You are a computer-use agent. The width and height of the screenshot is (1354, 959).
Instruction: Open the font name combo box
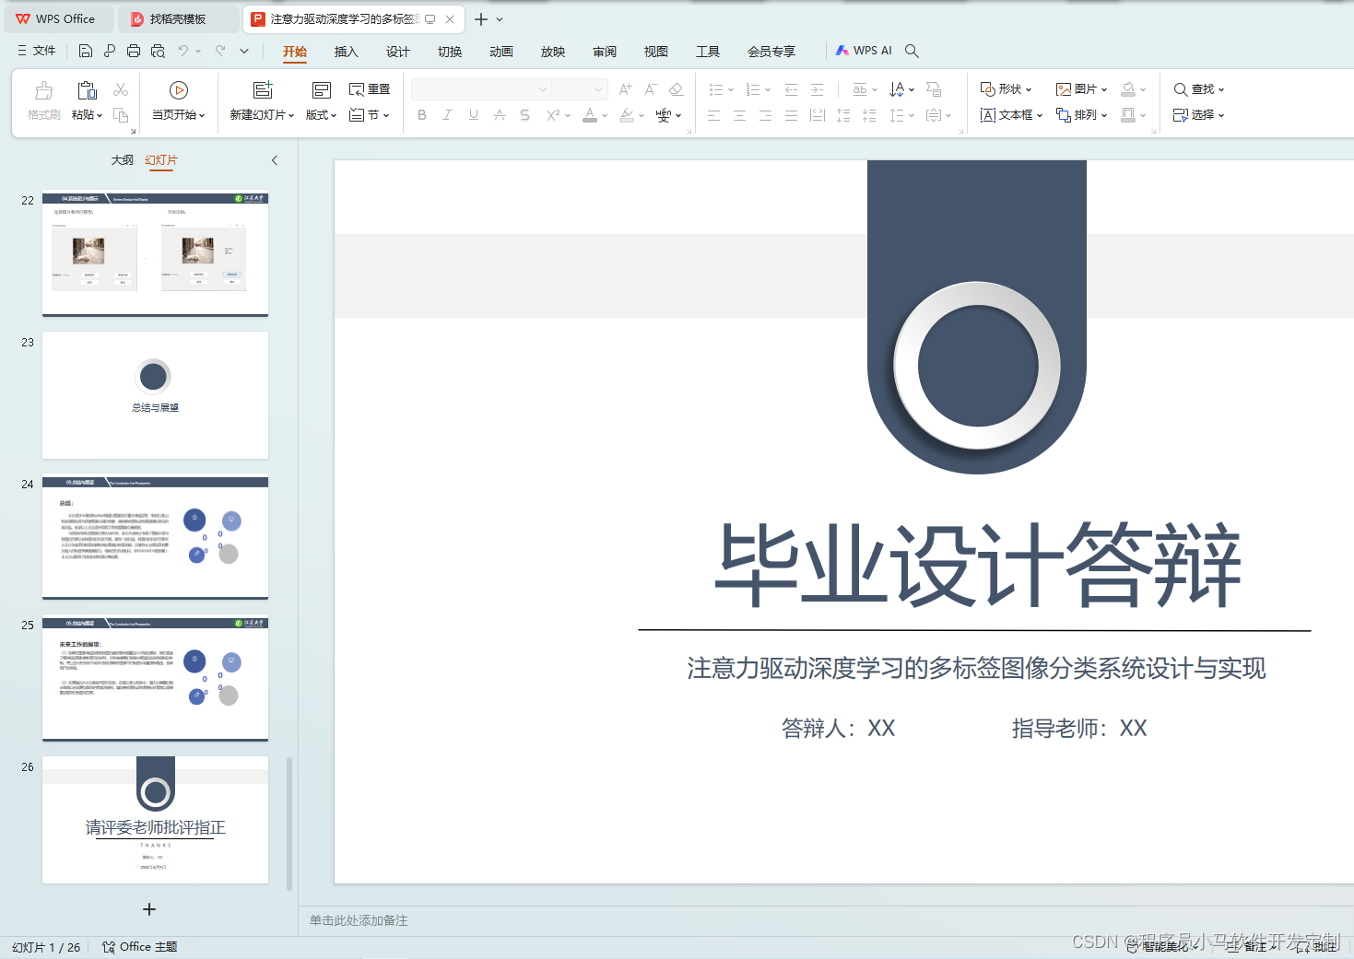point(479,88)
